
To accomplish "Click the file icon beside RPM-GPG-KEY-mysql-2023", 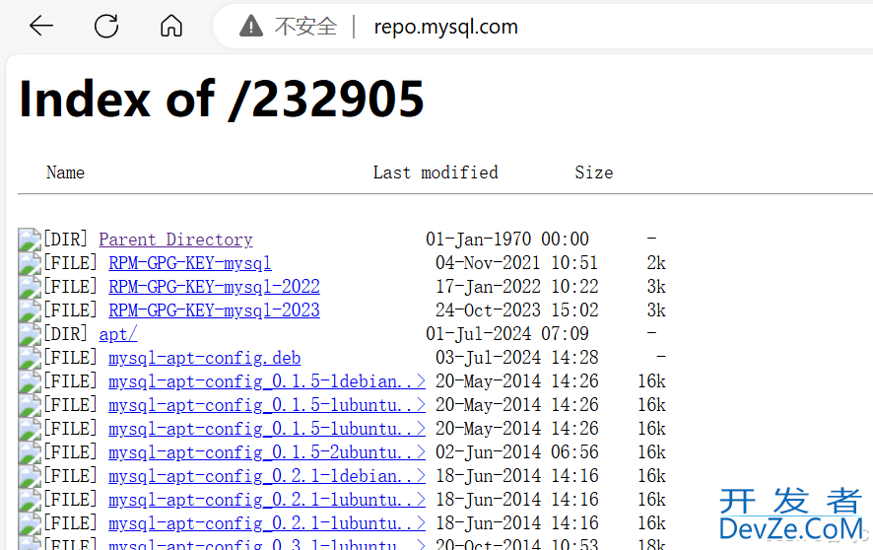I will (x=30, y=310).
